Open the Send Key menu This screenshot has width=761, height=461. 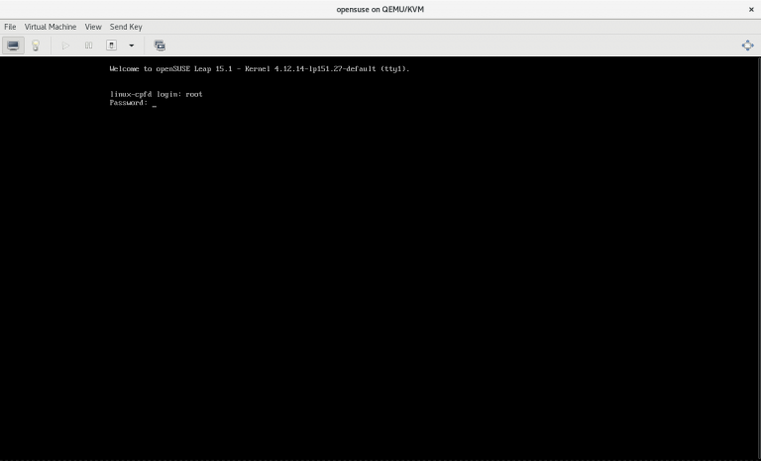click(x=126, y=27)
